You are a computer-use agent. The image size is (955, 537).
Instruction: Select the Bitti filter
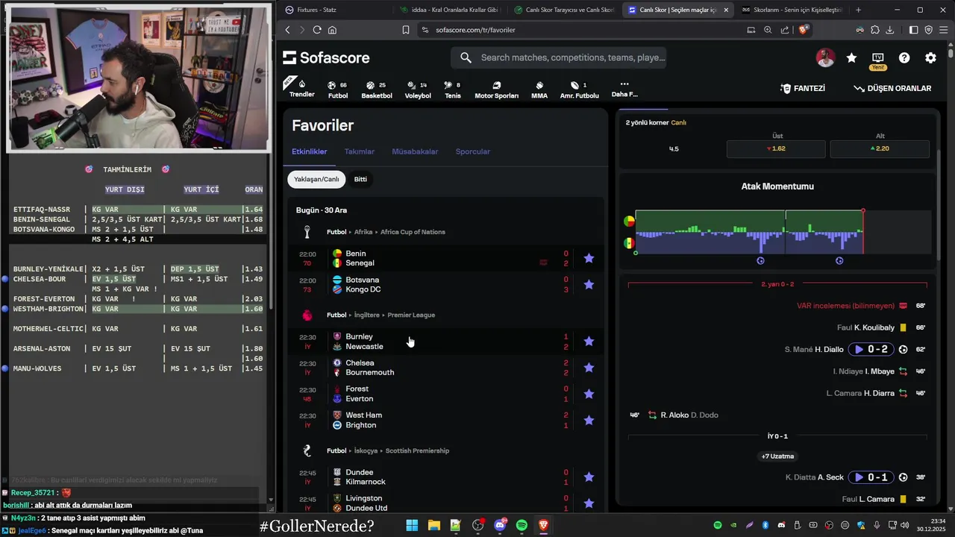360,179
